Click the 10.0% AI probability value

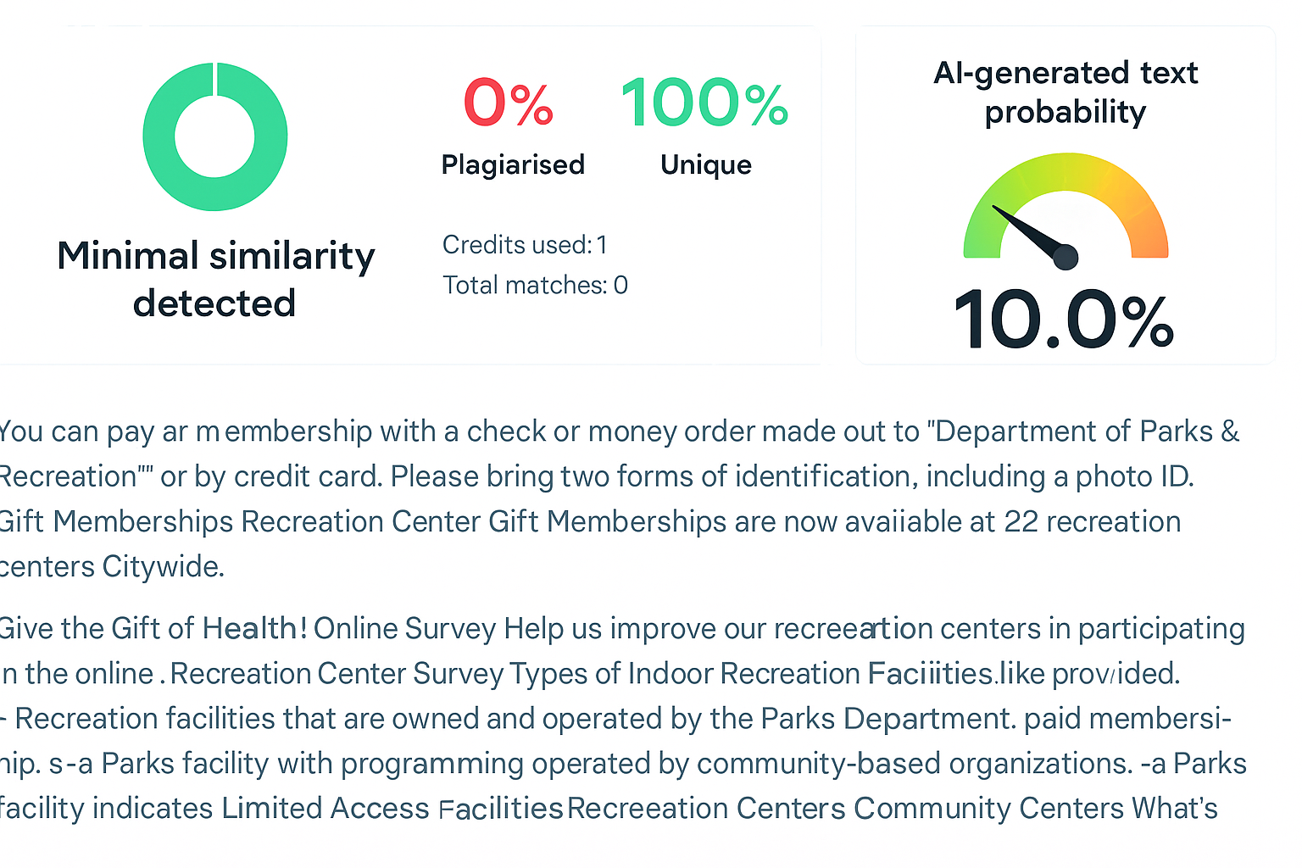(1064, 320)
